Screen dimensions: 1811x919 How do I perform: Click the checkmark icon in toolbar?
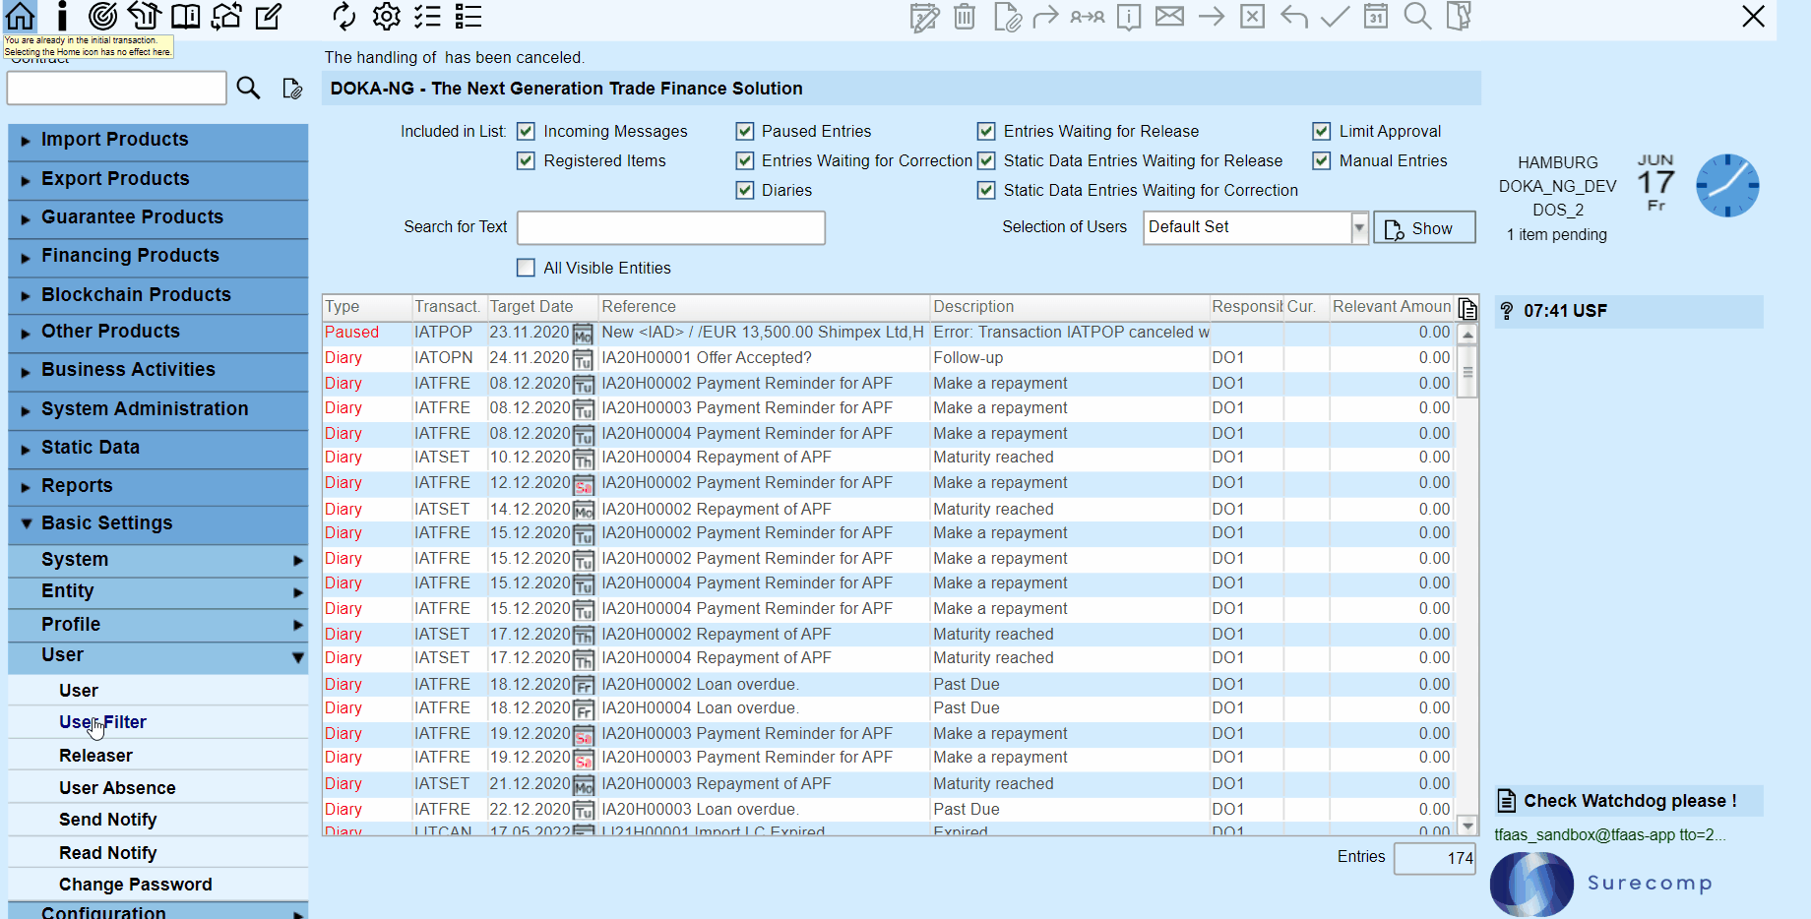click(x=1335, y=16)
